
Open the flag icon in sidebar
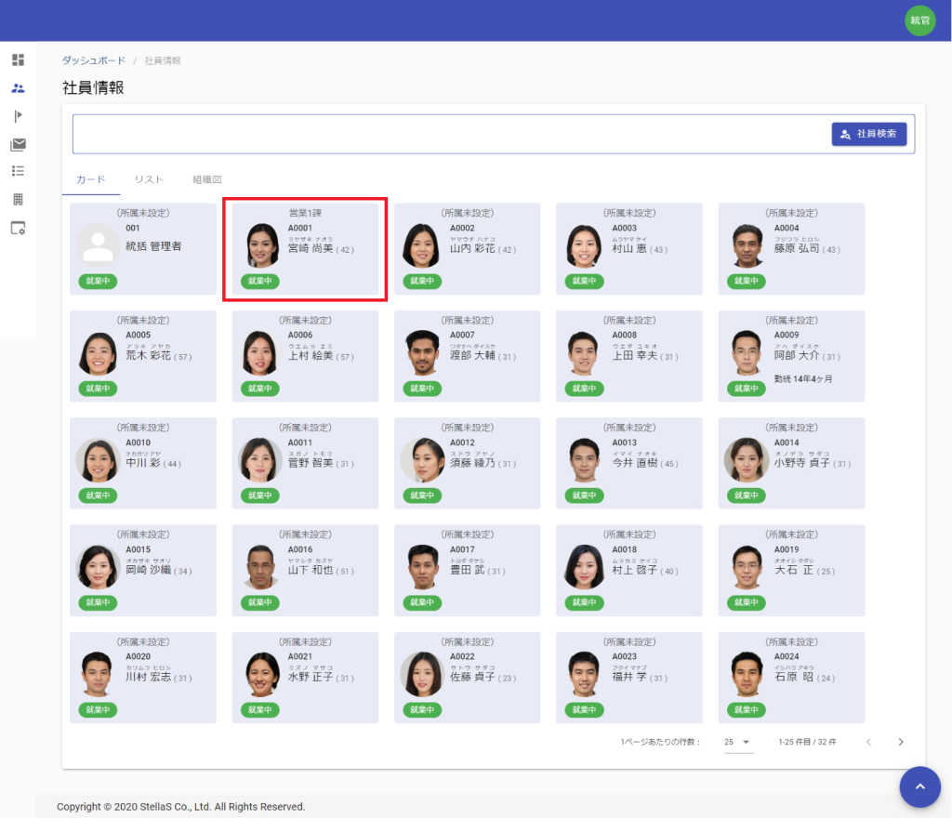[18, 116]
